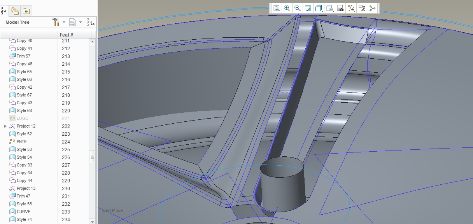Click the Zoom In magnifier icon
Screen dimensions: 473x224
tap(287, 8)
